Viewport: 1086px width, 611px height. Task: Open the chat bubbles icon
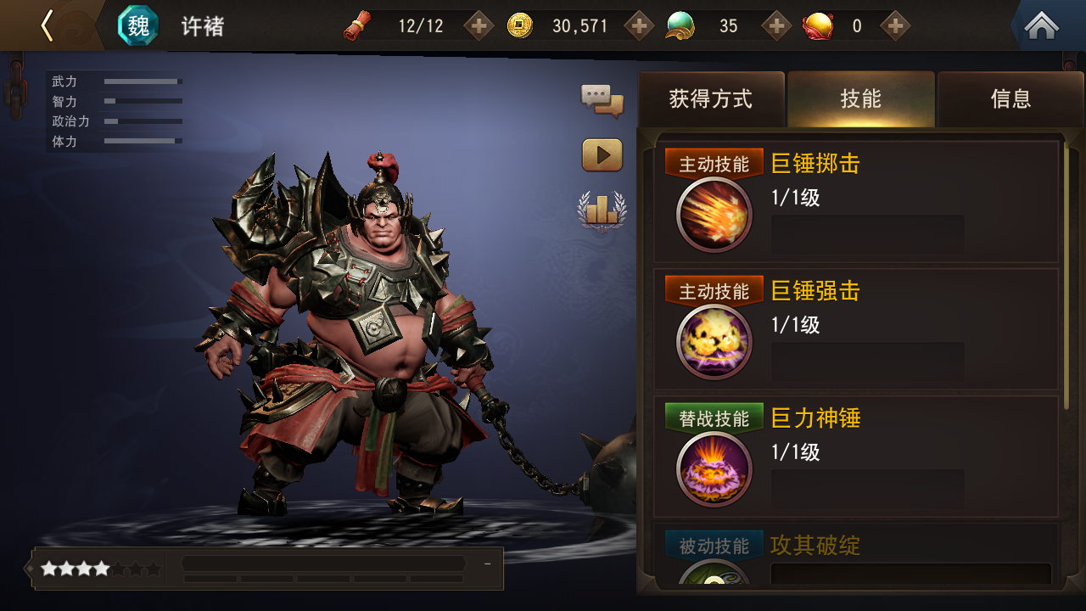tap(602, 100)
